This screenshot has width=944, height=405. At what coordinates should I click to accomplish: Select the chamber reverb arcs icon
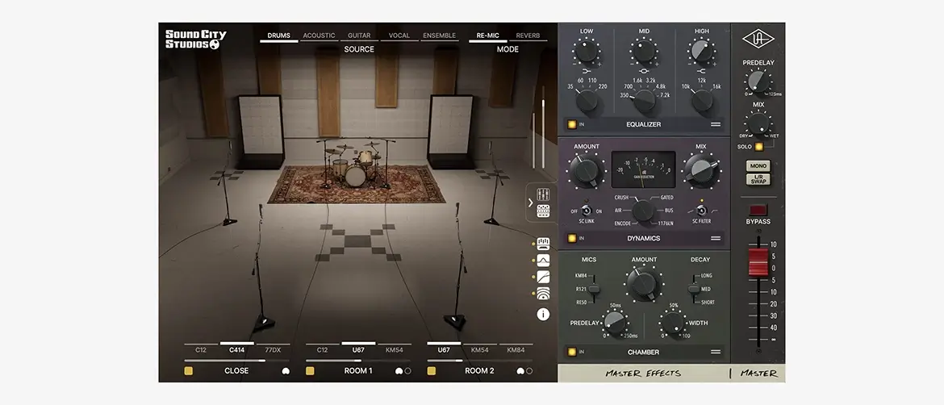543,294
